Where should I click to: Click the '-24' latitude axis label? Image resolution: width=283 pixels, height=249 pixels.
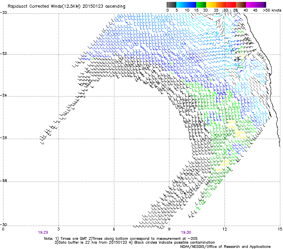coord(3,95)
